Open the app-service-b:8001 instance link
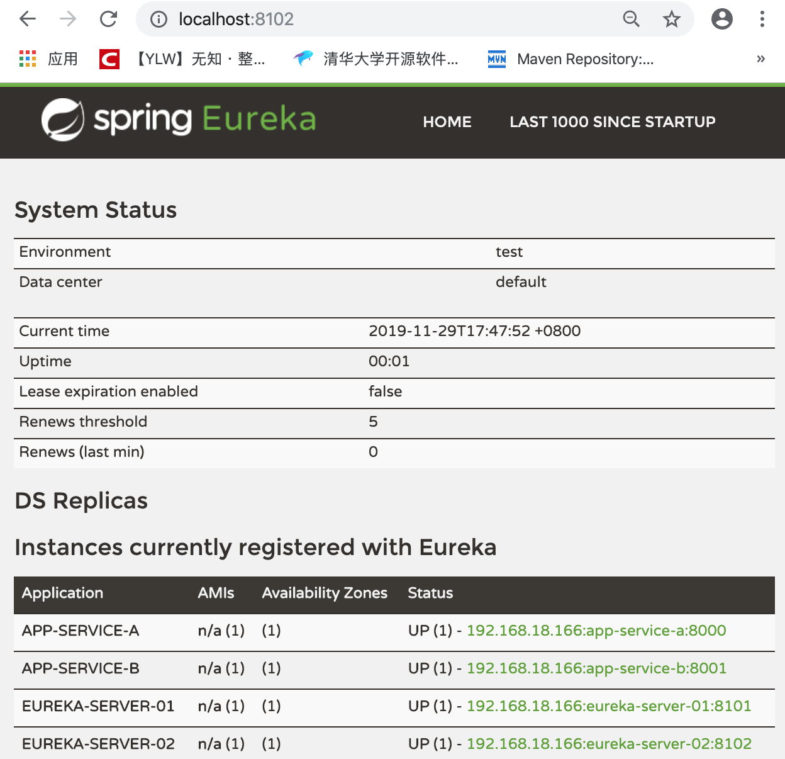Screen dimensions: 785x759 596,668
